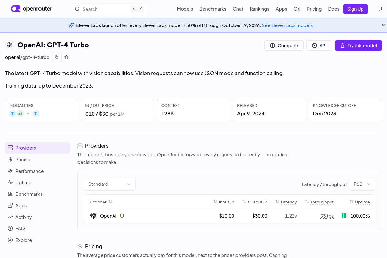This screenshot has width=387, height=258.
Task: Click the text output modality icon
Action: click(36, 114)
